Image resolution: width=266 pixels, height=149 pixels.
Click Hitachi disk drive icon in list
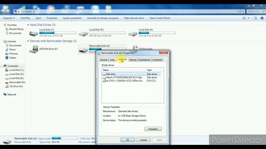click(104, 77)
